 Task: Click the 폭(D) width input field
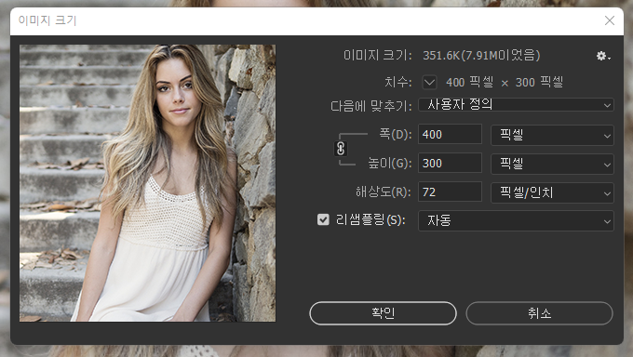pyautogui.click(x=450, y=134)
